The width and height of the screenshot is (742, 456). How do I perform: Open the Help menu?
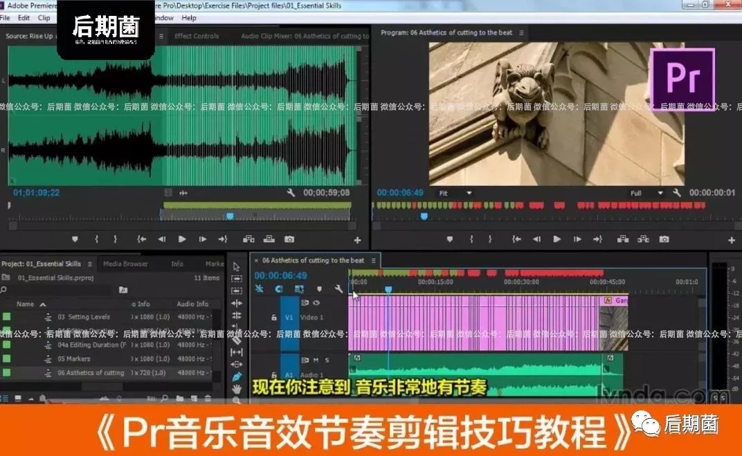tap(189, 18)
